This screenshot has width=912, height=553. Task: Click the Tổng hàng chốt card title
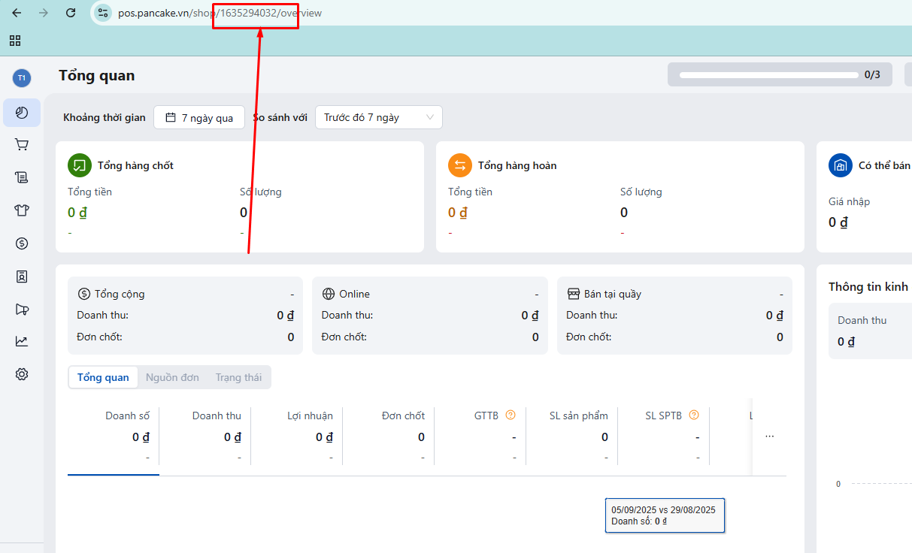point(135,165)
